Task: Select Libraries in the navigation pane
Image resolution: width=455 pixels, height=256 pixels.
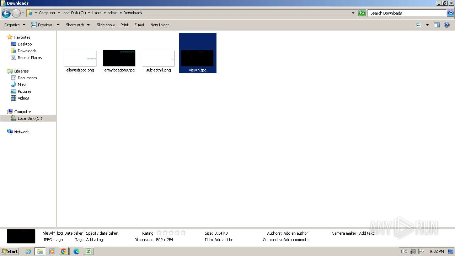Action: tap(21, 71)
